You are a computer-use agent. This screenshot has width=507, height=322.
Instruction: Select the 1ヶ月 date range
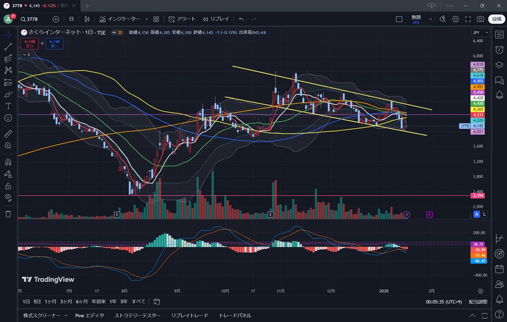click(50, 302)
